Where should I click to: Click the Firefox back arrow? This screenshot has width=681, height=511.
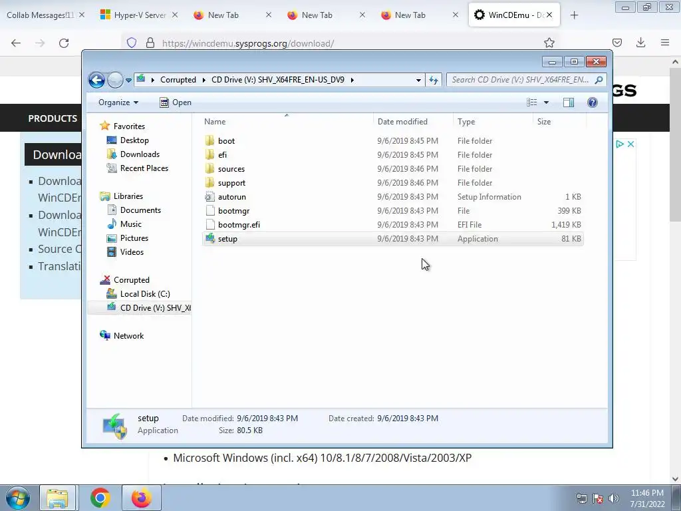point(16,43)
